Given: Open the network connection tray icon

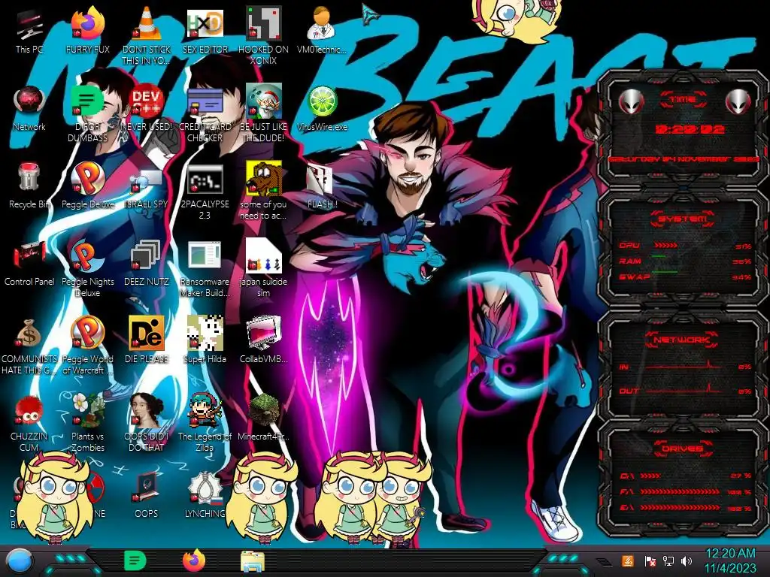Looking at the screenshot, I should (668, 560).
